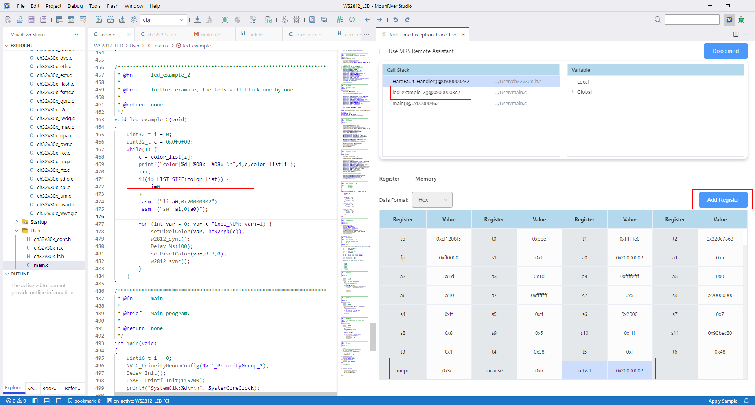This screenshot has width=755, height=405.
Task: Click the MounRiver V icon at top right
Action: click(x=729, y=20)
